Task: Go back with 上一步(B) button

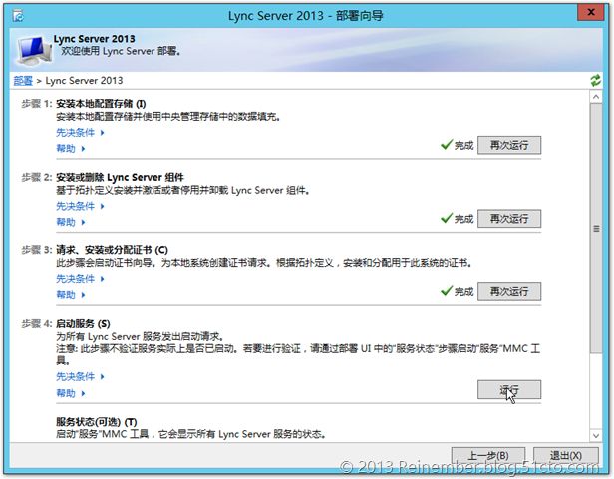Action: tap(488, 456)
